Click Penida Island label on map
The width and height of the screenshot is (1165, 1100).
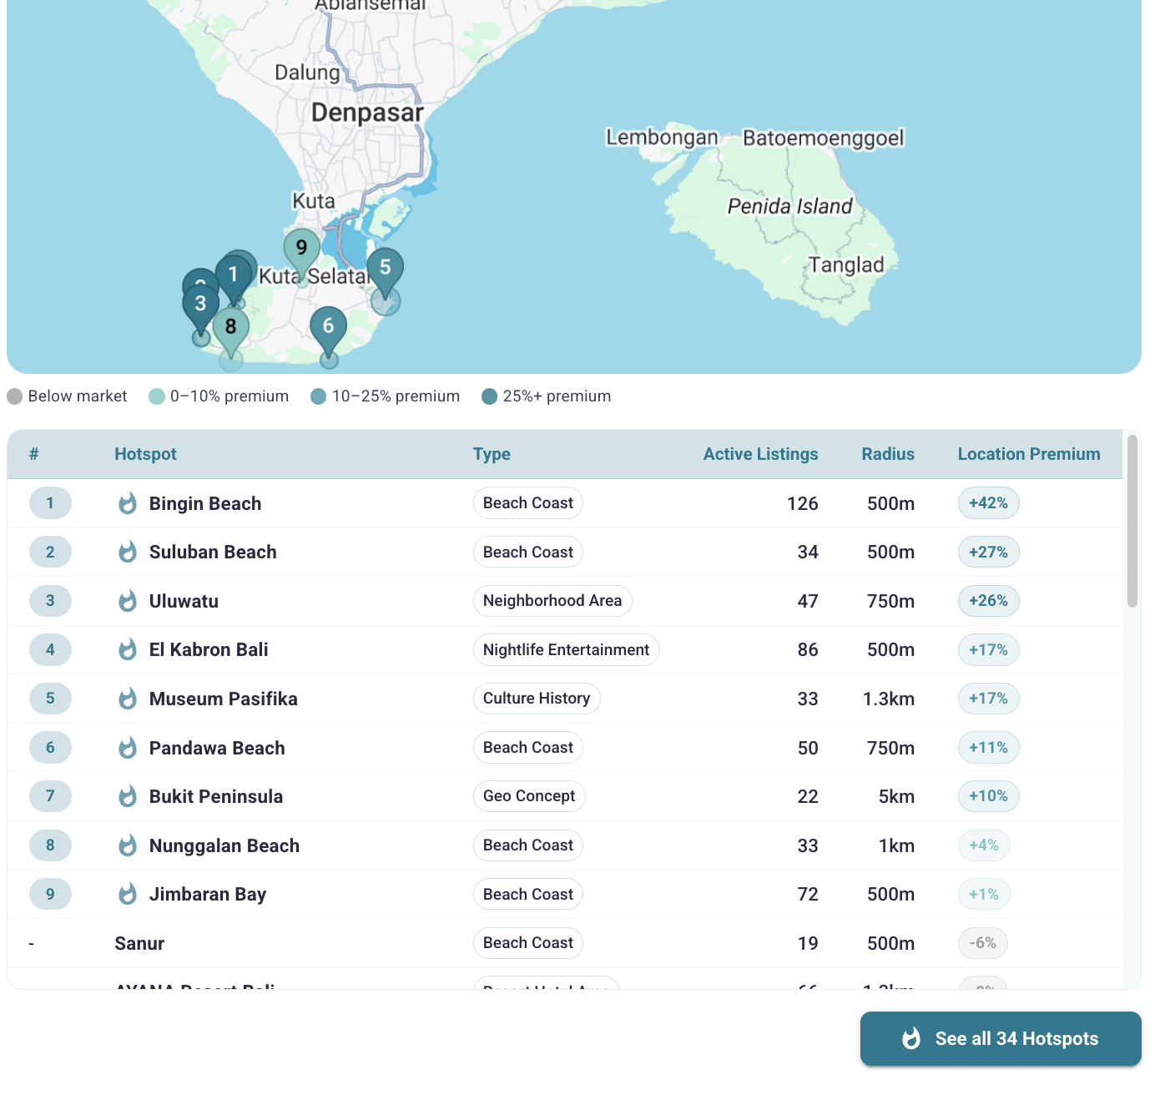790,206
